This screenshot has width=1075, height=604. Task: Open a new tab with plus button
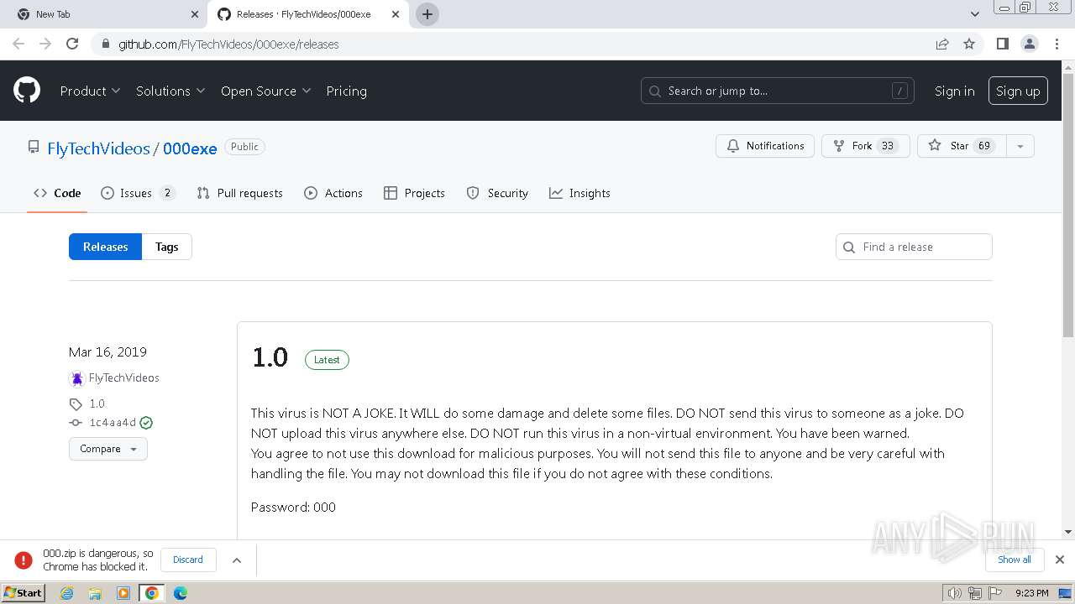coord(427,14)
